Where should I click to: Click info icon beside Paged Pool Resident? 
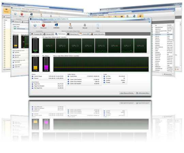pos(32,86)
